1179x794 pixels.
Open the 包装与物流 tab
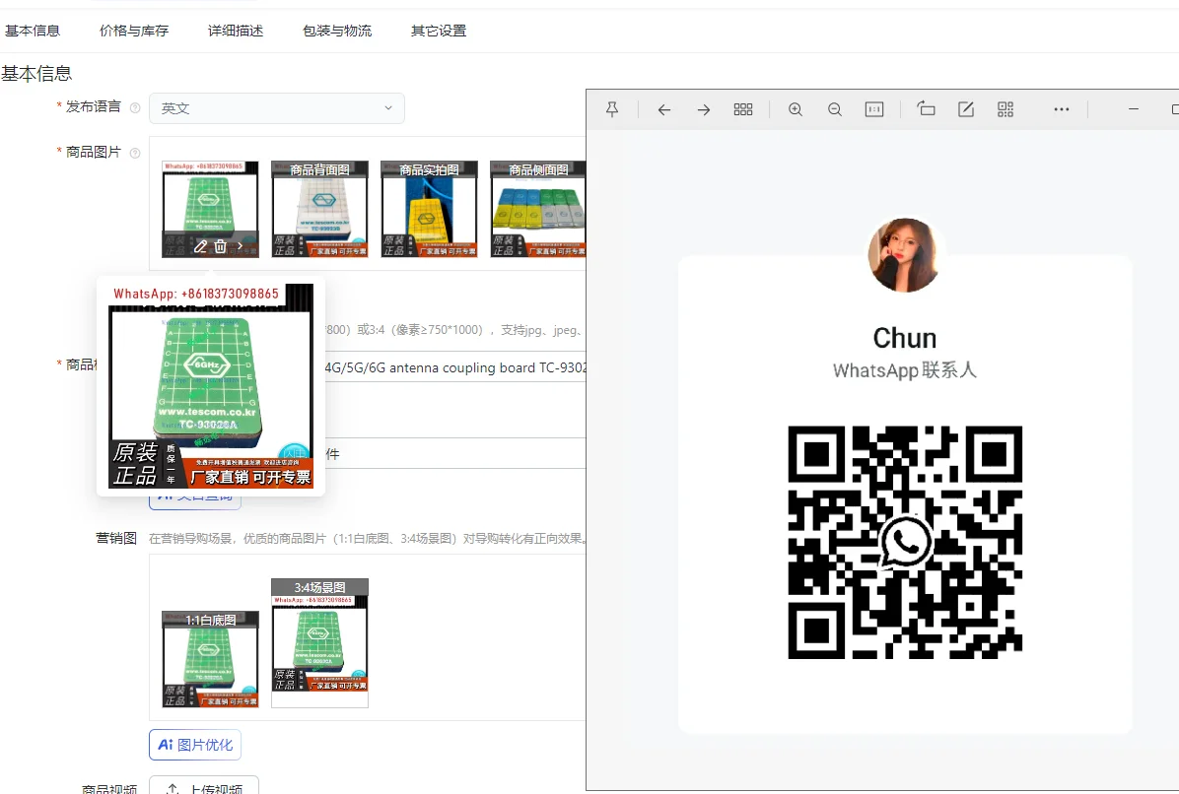[x=337, y=31]
